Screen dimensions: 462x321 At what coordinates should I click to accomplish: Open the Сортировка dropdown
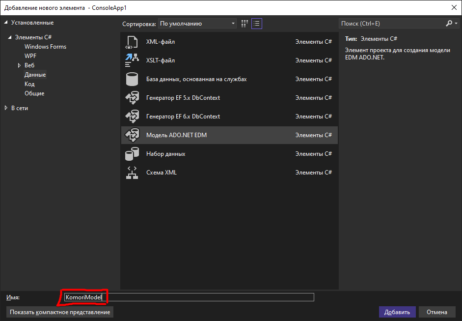click(197, 24)
